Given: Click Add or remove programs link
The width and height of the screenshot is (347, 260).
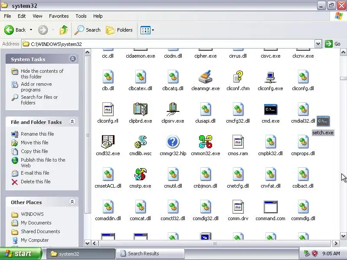Looking at the screenshot, I should [36, 87].
